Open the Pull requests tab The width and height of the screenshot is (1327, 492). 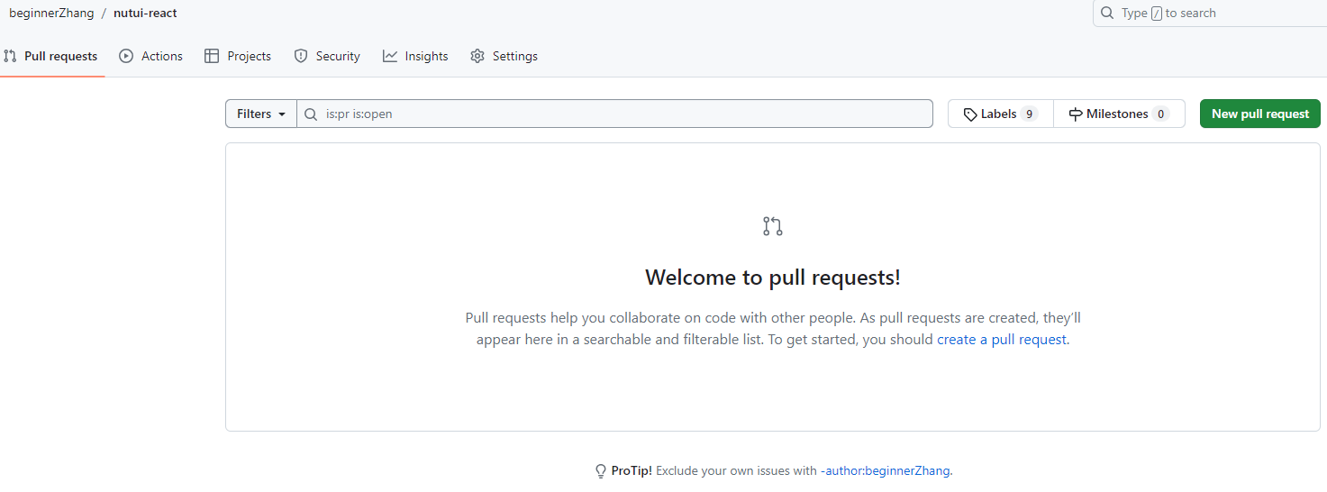coord(51,56)
